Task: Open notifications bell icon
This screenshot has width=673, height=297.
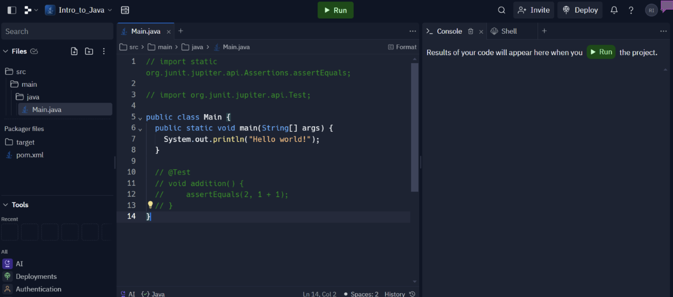Action: [x=614, y=10]
